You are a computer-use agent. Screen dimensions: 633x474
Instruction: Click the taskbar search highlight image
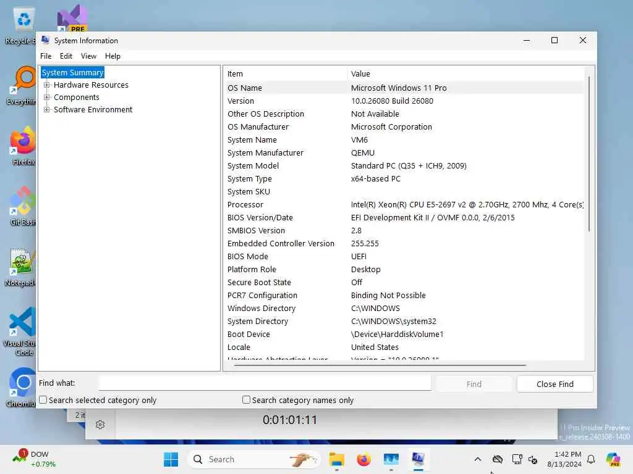point(304,459)
